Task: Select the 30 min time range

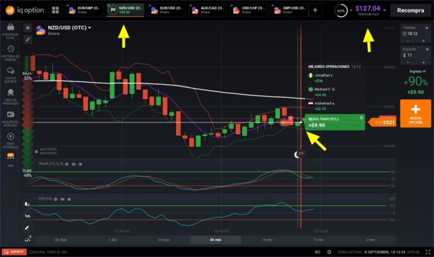Action: [215, 240]
